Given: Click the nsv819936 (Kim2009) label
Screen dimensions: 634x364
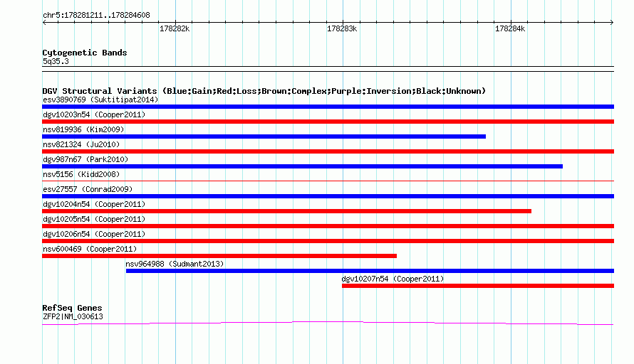Looking at the screenshot, I should pos(83,129).
